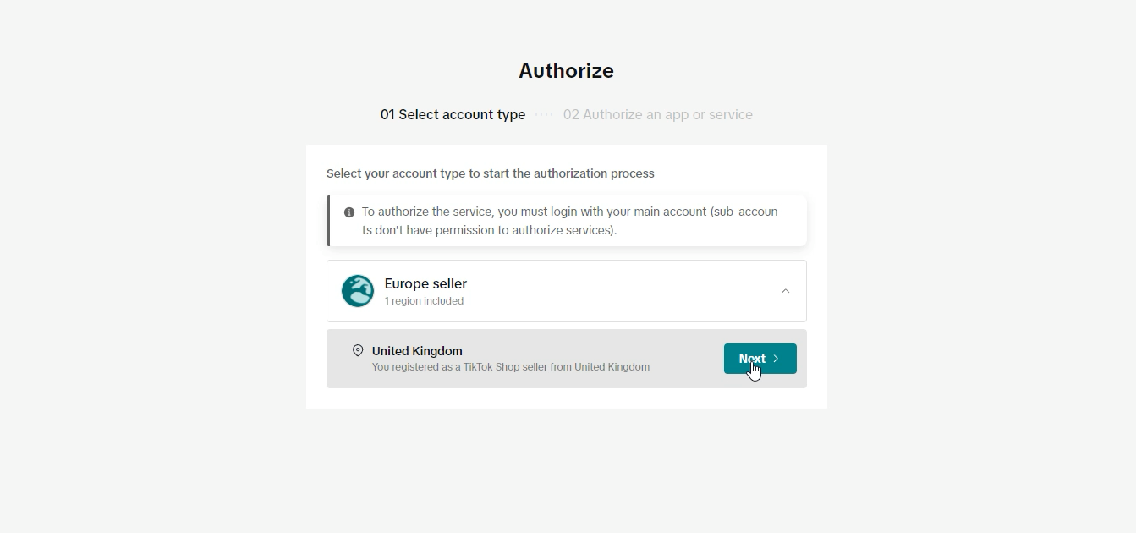Select the "02 Authorize an app or service" step
The width and height of the screenshot is (1136, 533).
(x=657, y=115)
